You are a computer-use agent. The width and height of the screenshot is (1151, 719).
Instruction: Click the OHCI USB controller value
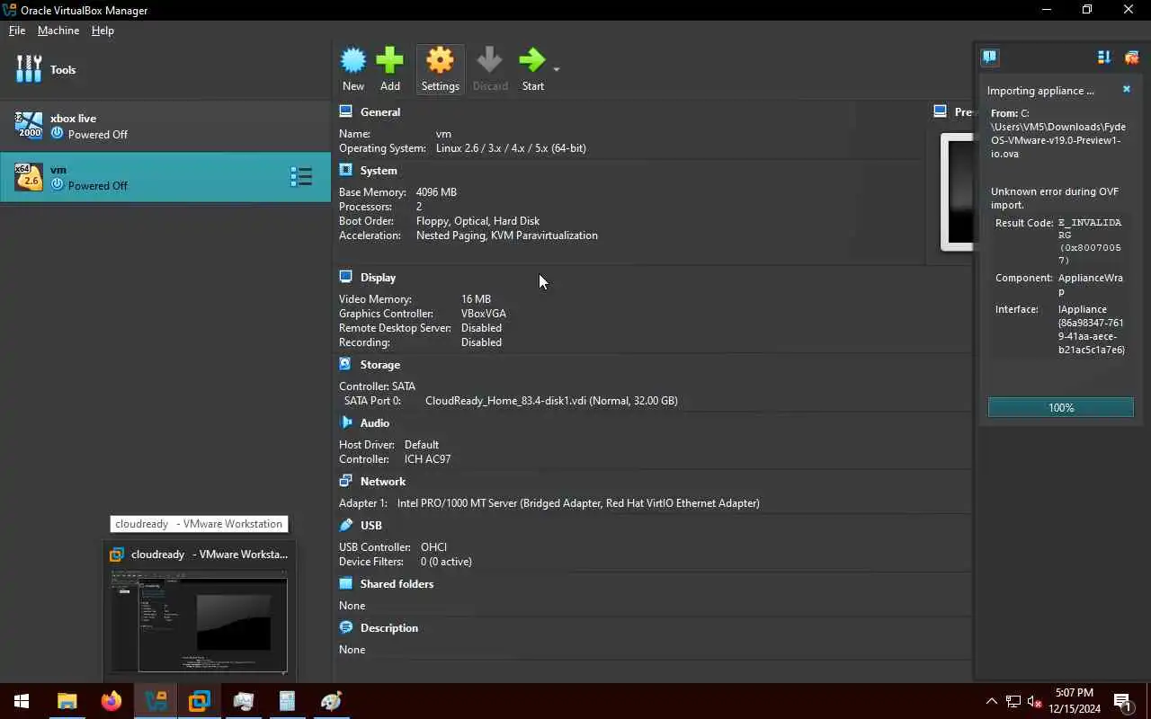[433, 547]
